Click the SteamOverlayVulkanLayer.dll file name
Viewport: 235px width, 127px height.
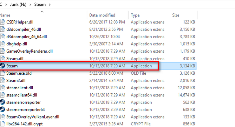click(x=33, y=117)
